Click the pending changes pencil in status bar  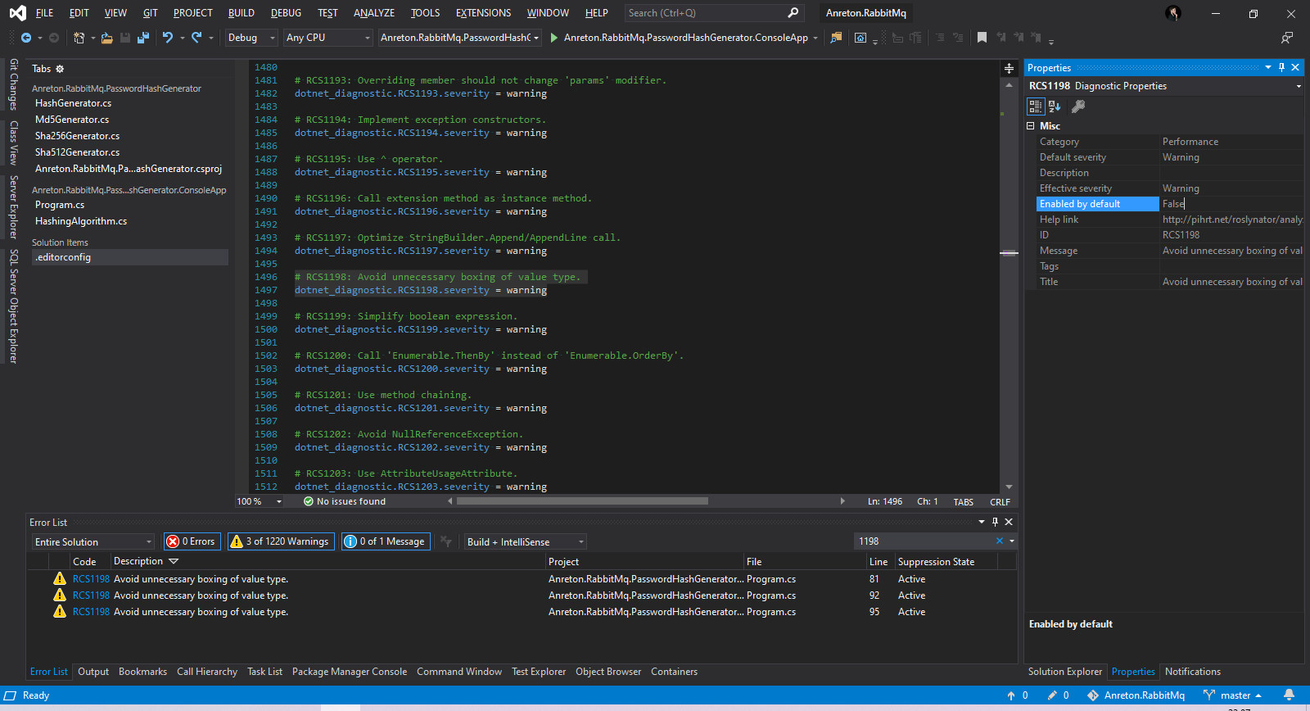click(1052, 695)
